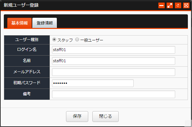This screenshot has height=127, width=192.
Task: Click the 備考 label cell
Action: (27, 94)
